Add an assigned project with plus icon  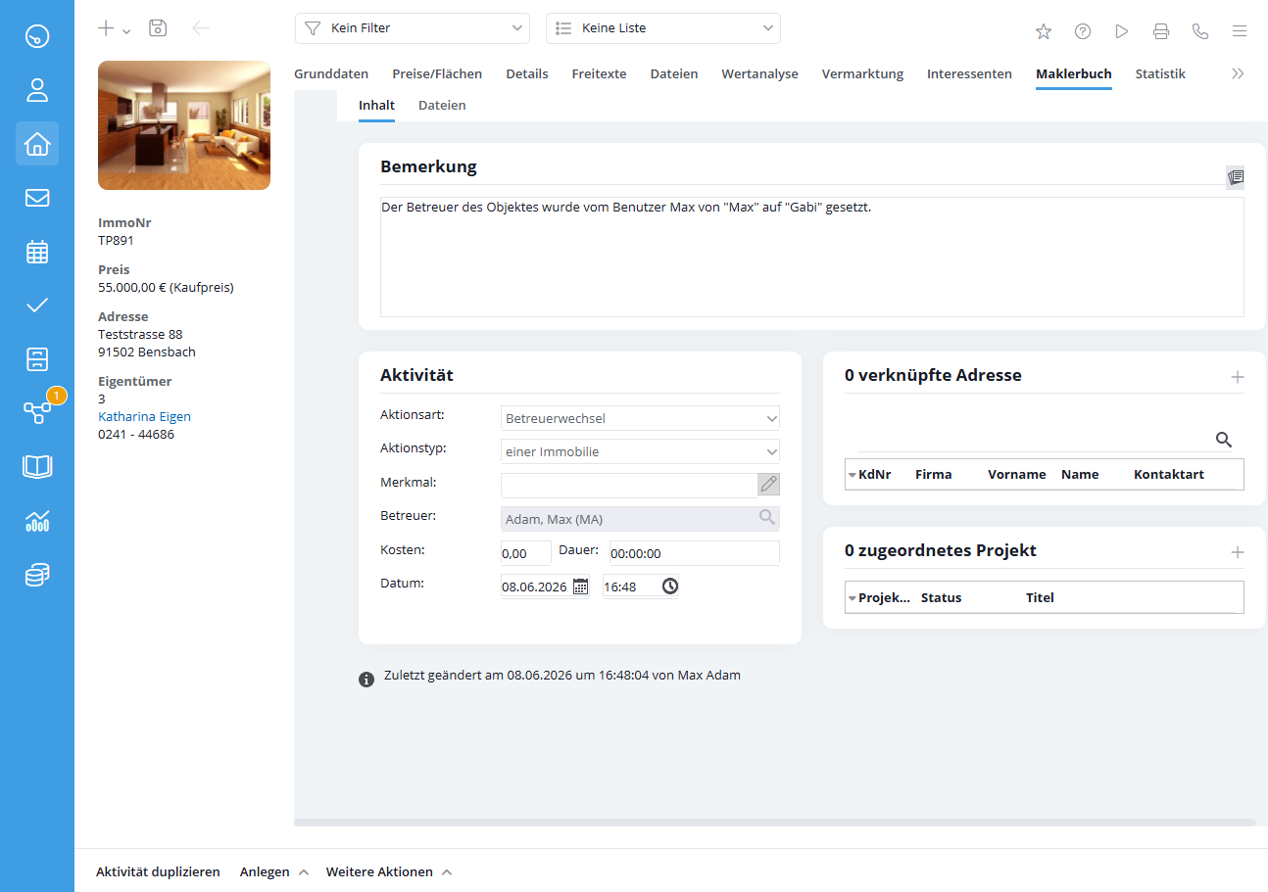(x=1238, y=552)
